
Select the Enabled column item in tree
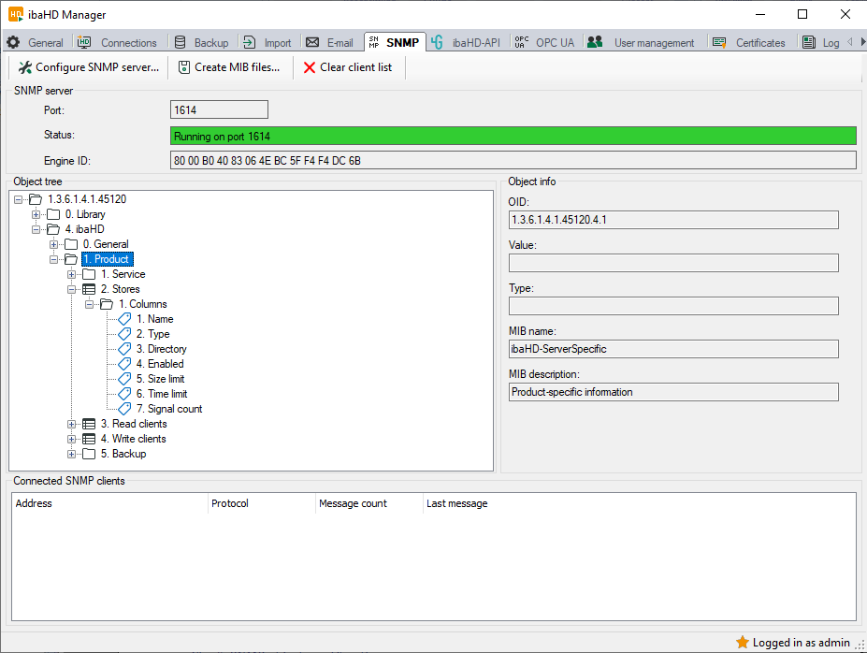tap(165, 364)
